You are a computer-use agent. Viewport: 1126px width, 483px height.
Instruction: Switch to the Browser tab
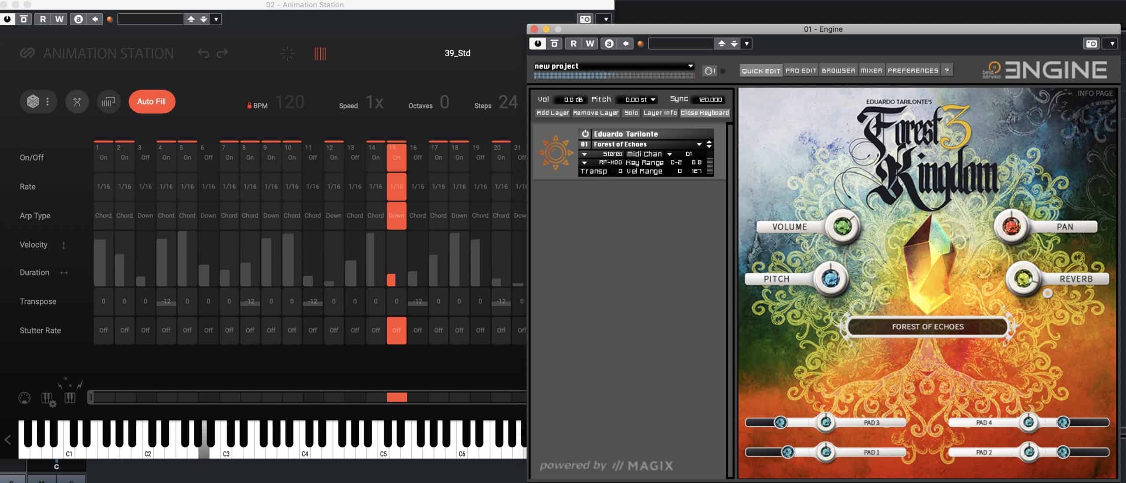[x=838, y=70]
